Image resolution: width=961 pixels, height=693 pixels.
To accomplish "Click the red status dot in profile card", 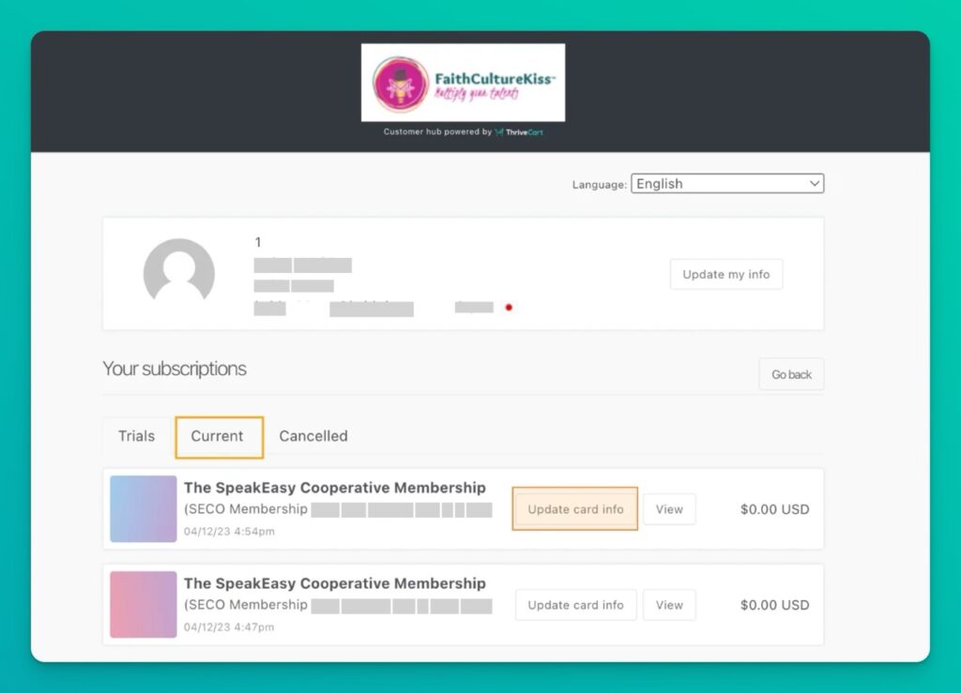I will click(x=509, y=308).
